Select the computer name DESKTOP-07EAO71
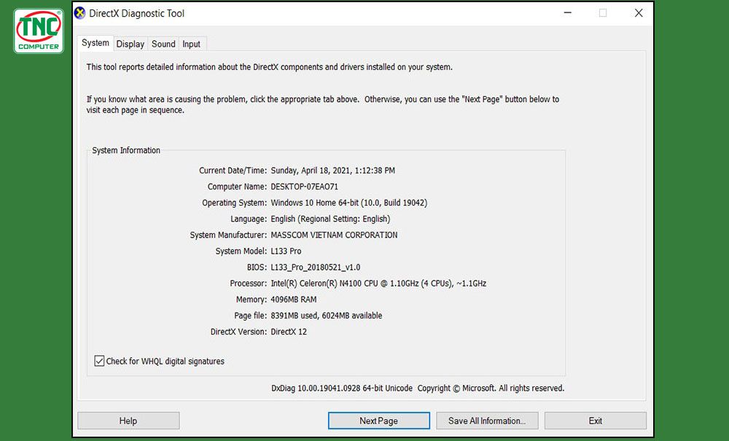 point(305,187)
